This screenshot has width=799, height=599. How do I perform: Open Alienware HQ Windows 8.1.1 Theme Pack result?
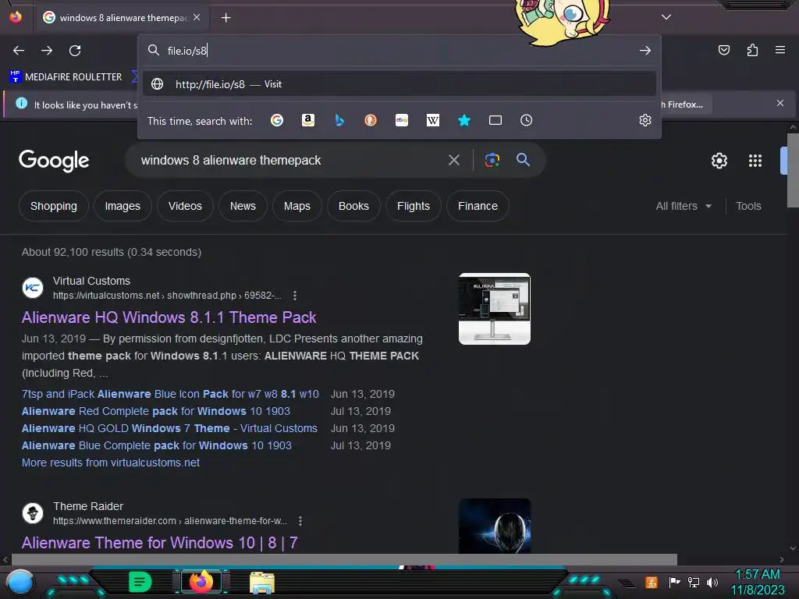coord(169,317)
